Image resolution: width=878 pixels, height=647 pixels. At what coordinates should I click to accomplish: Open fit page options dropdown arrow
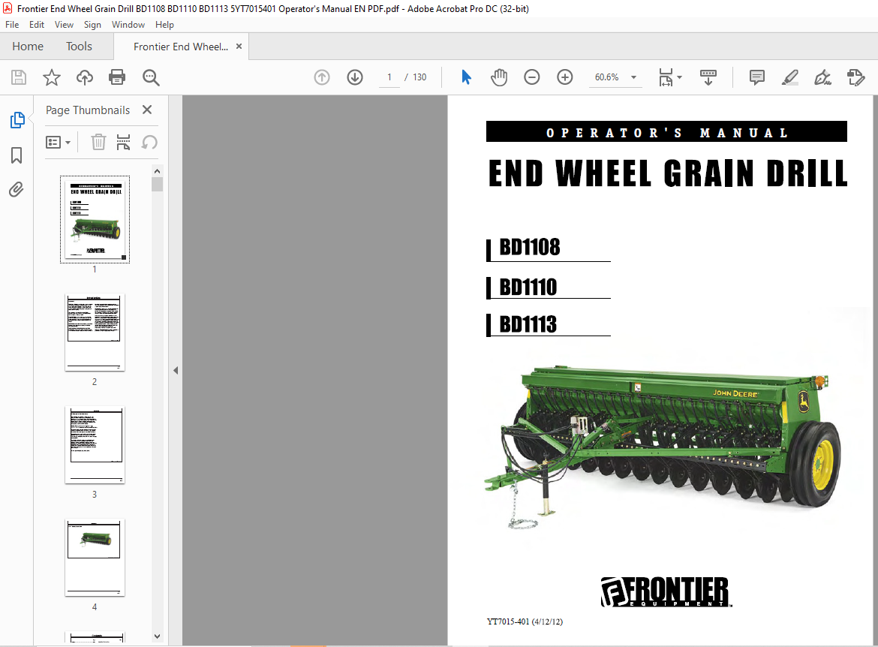(x=679, y=77)
